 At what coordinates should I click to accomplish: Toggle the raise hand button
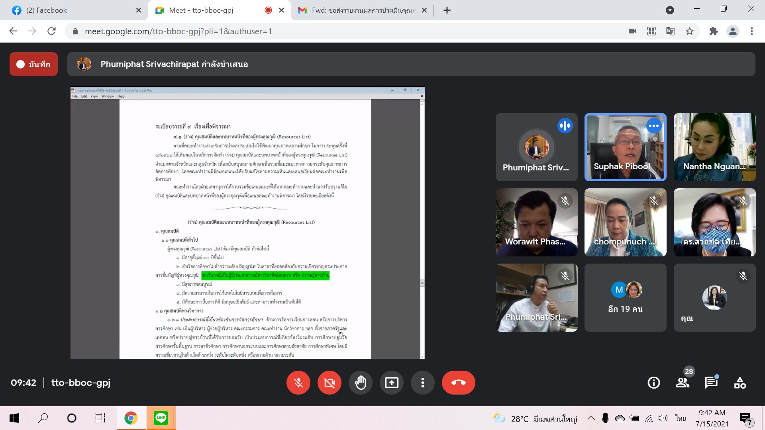point(360,383)
